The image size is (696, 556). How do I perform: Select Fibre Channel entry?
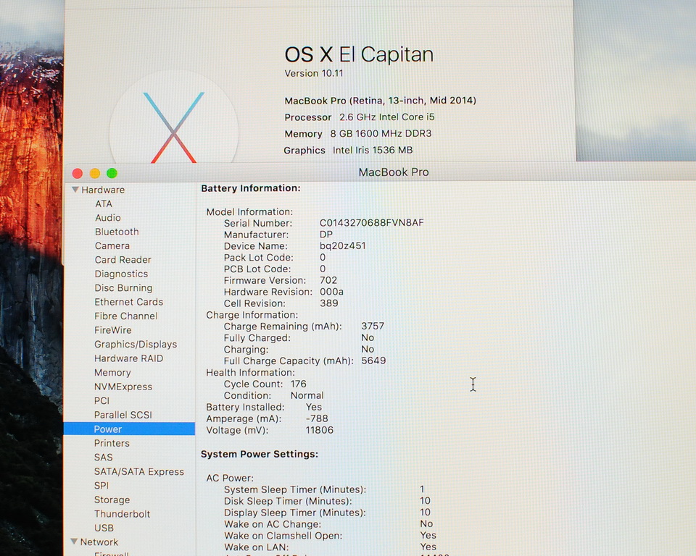(x=125, y=316)
